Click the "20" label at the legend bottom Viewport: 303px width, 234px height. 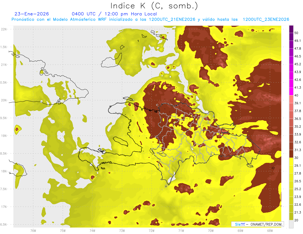(296, 220)
